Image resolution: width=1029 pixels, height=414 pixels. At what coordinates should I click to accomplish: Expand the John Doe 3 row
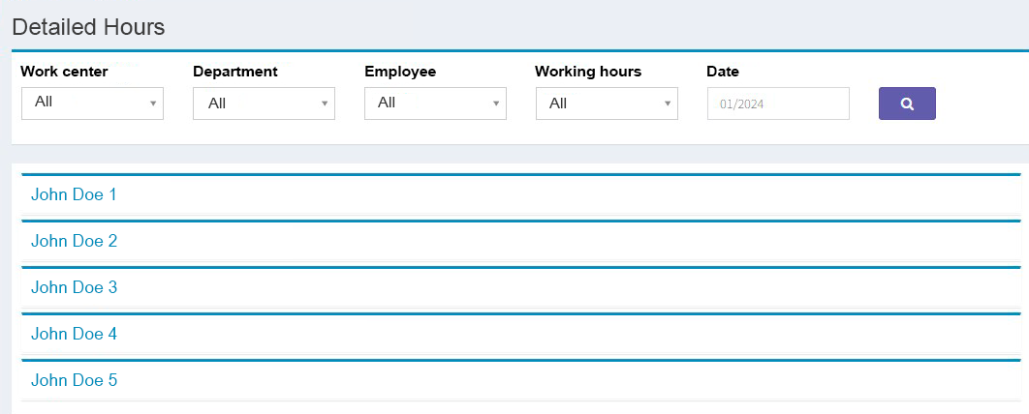[74, 287]
